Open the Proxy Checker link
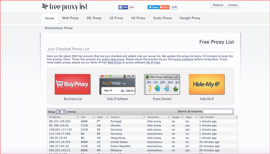 (162, 99)
